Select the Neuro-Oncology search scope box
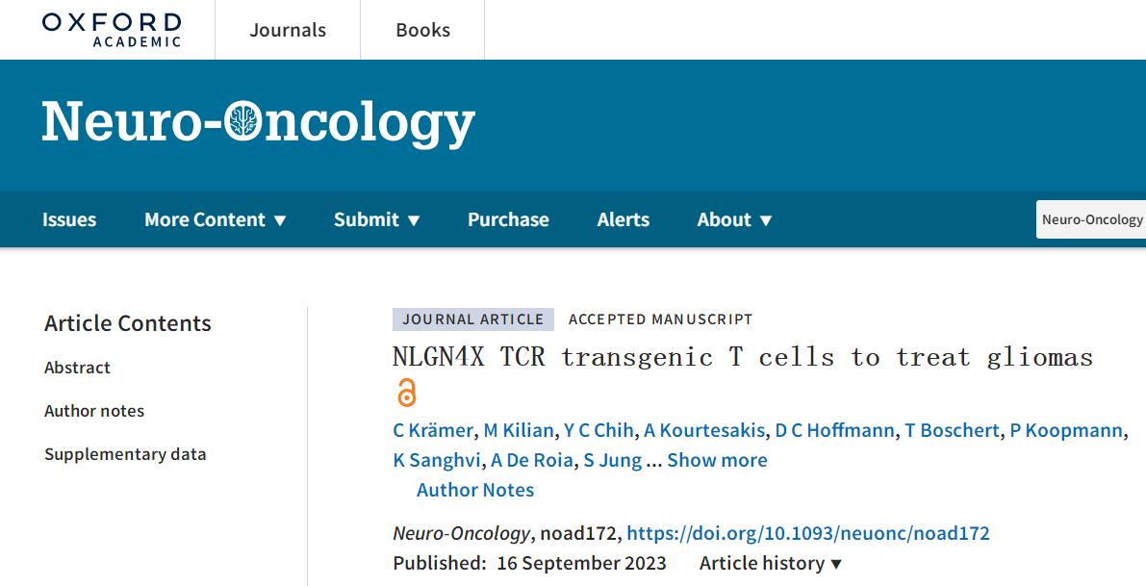1146x586 pixels. [x=1091, y=219]
